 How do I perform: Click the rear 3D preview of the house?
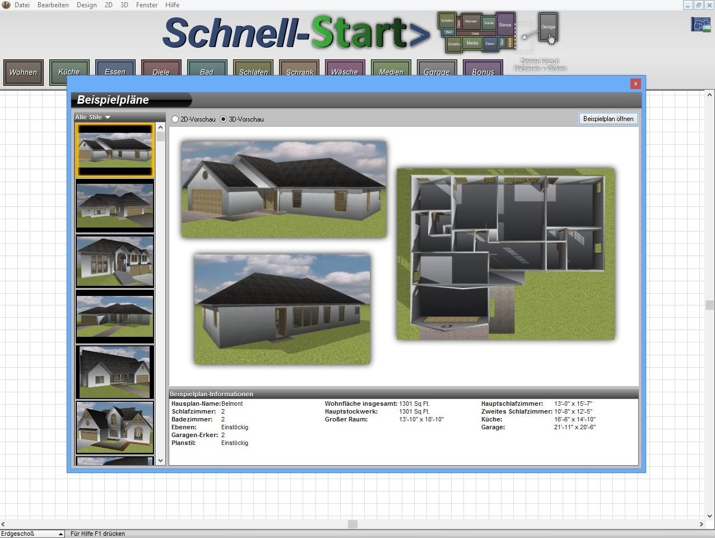coord(282,308)
